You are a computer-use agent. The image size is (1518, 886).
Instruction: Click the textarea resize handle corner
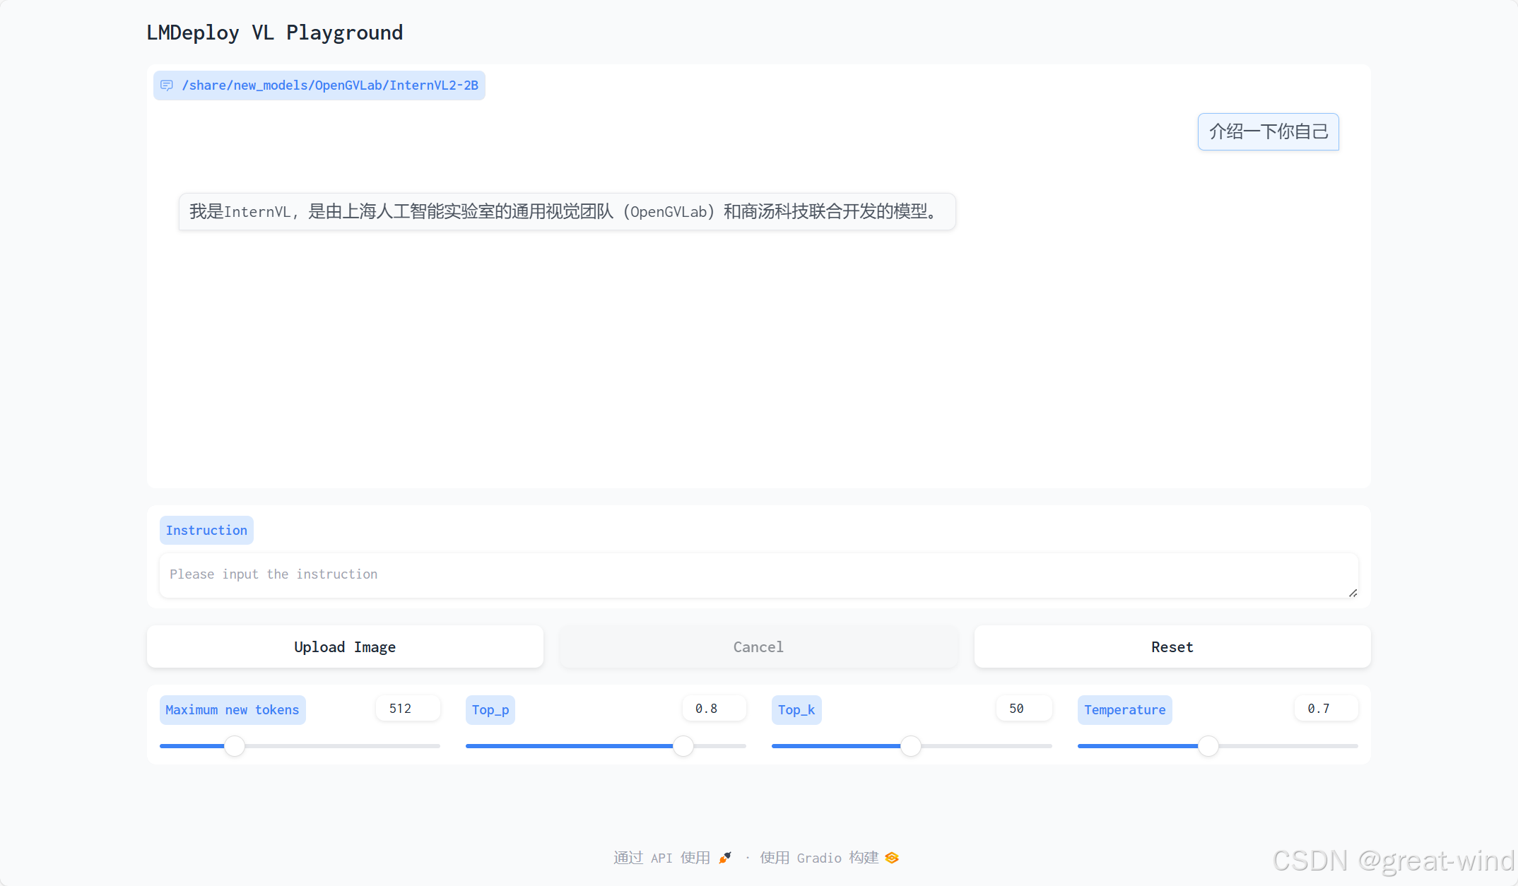click(1353, 593)
